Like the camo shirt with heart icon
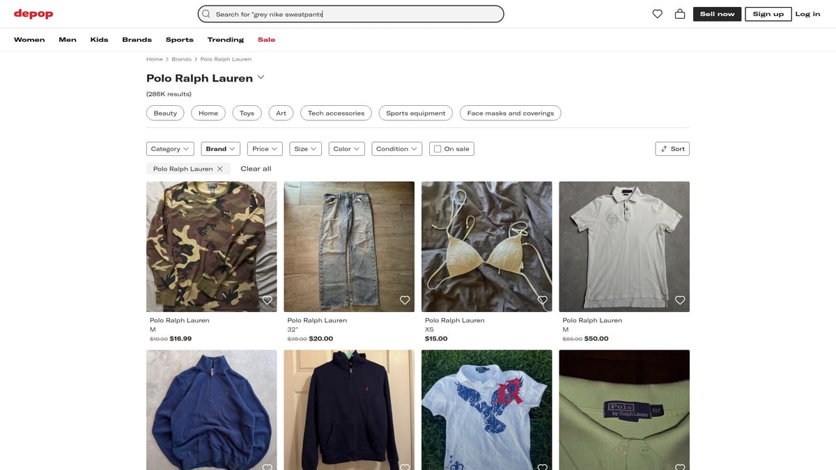Screen dimensions: 836x470 (267, 300)
